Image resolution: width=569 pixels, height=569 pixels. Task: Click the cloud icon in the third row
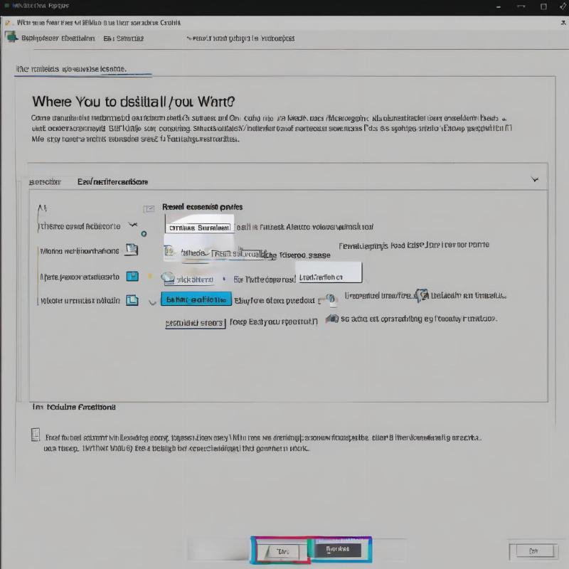pyautogui.click(x=169, y=278)
